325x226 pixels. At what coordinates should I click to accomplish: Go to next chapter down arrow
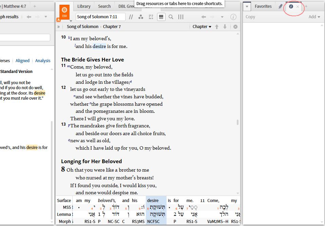[225, 27]
